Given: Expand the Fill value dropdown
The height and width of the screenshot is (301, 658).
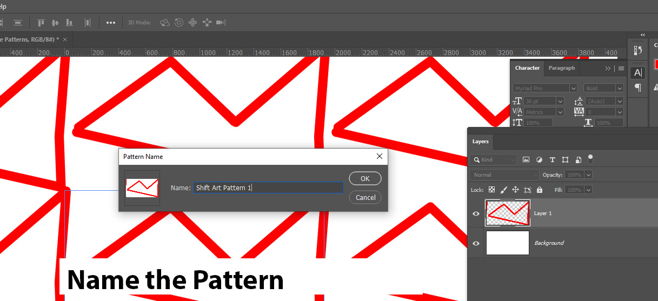Looking at the screenshot, I should coord(588,190).
